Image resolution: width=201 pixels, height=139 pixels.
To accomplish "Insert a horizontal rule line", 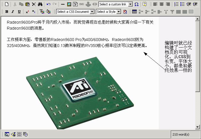I will point(63,4).
